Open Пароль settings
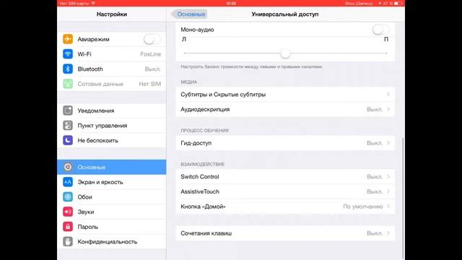This screenshot has width=462, height=260. (112, 226)
